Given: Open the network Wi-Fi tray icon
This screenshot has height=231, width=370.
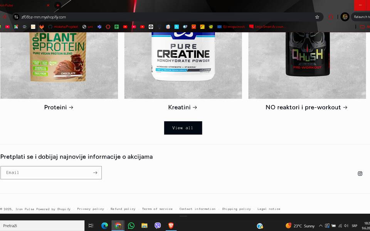Looking at the screenshot, I should tap(340, 226).
